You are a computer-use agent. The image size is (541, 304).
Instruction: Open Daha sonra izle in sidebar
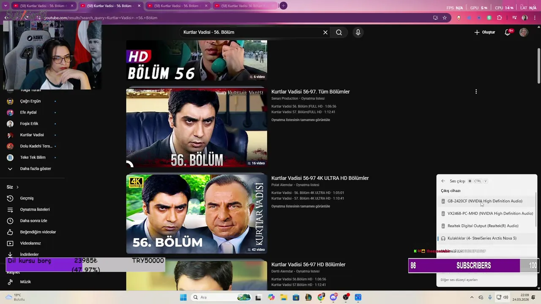pyautogui.click(x=33, y=220)
